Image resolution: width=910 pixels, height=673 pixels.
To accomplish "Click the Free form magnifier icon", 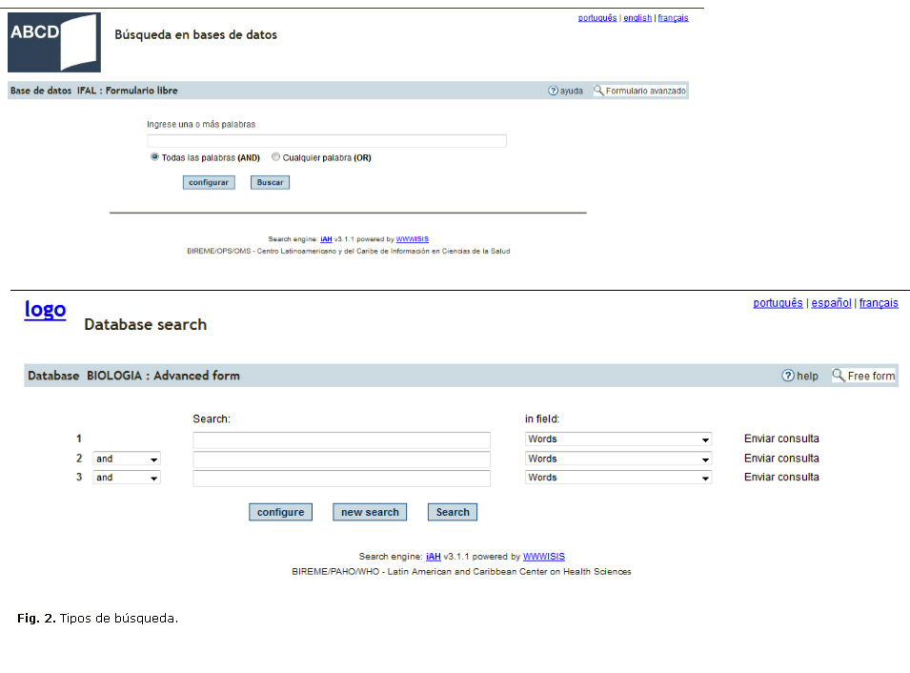I will tap(839, 376).
